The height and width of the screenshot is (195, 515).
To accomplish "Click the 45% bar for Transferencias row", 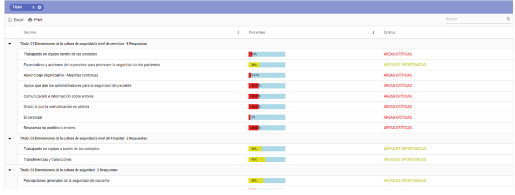I will click(267, 159).
